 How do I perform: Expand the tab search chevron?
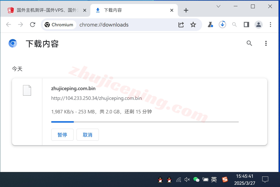[x=218, y=7]
